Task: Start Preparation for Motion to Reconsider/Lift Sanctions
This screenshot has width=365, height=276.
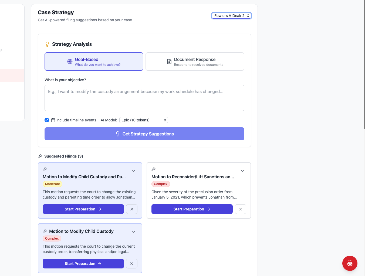Action: 192,209
